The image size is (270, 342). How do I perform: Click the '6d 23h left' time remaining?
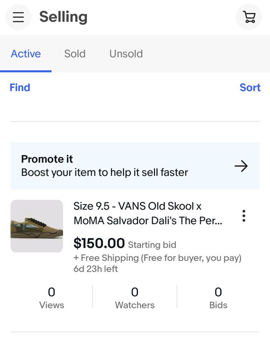coord(96,269)
